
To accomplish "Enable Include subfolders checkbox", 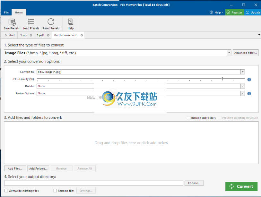I will click(x=188, y=118).
